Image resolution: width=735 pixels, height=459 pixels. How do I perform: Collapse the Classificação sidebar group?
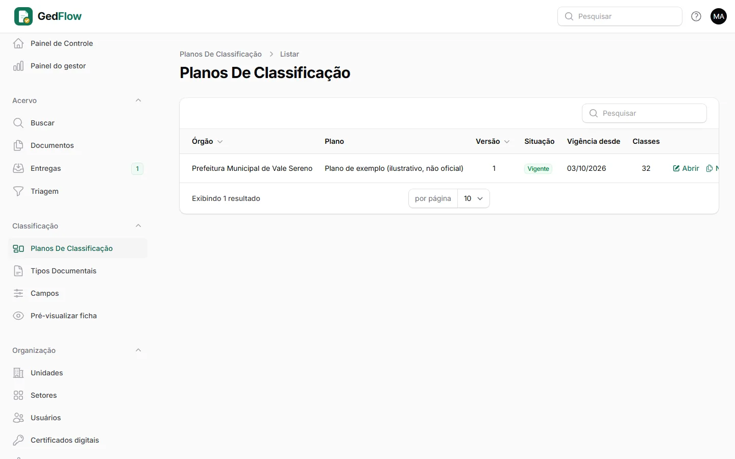coord(138,226)
